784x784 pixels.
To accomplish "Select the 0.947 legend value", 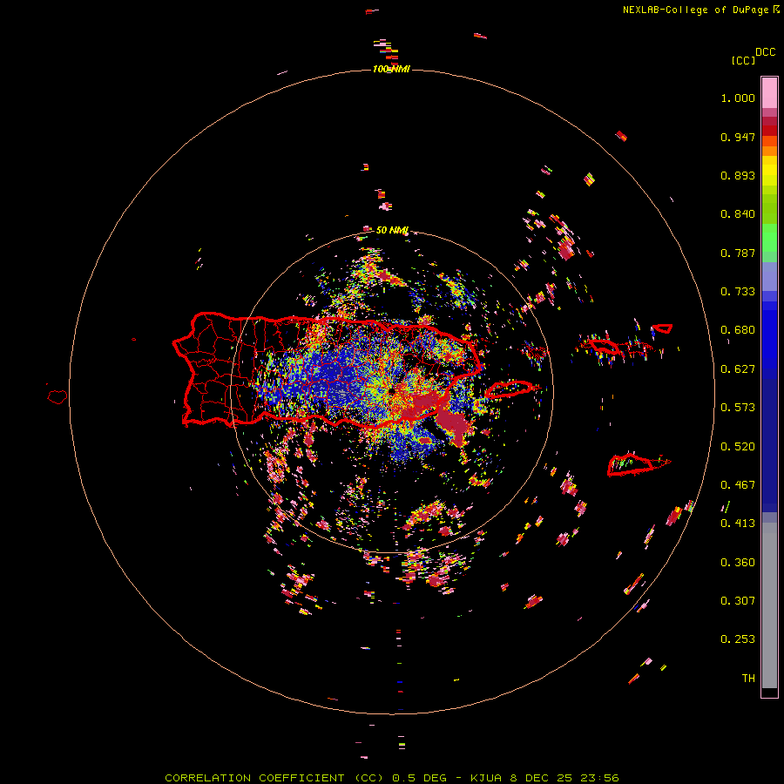I will pyautogui.click(x=738, y=137).
